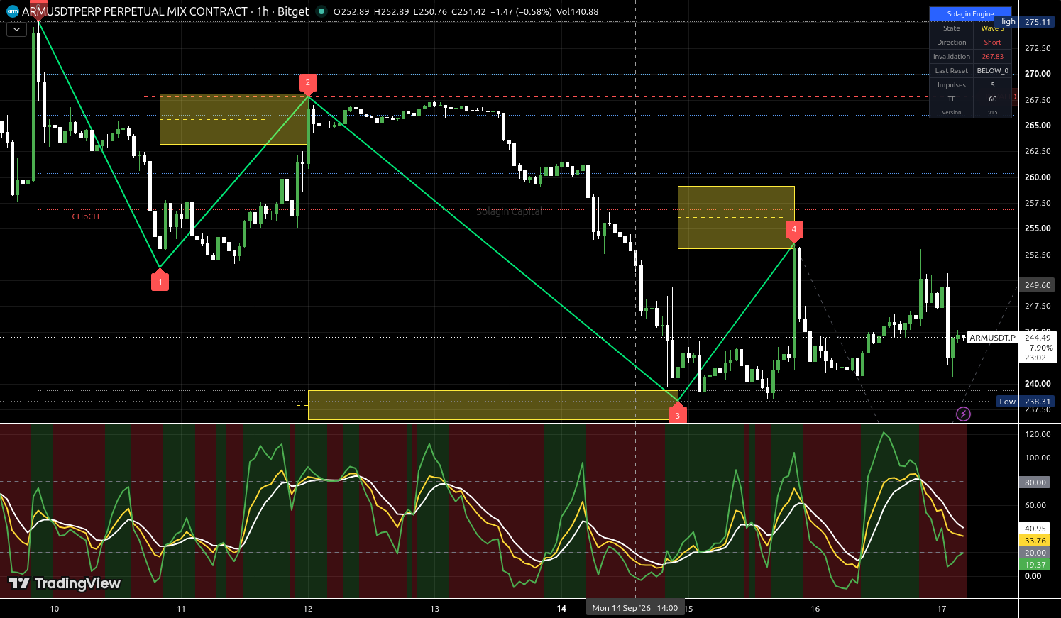The height and width of the screenshot is (618, 1061).
Task: Collapse the indicator legend with chevron button
Action: tap(16, 30)
